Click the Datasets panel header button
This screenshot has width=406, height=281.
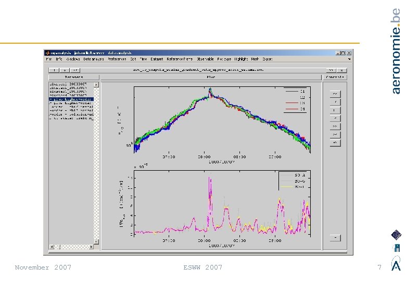(x=73, y=77)
